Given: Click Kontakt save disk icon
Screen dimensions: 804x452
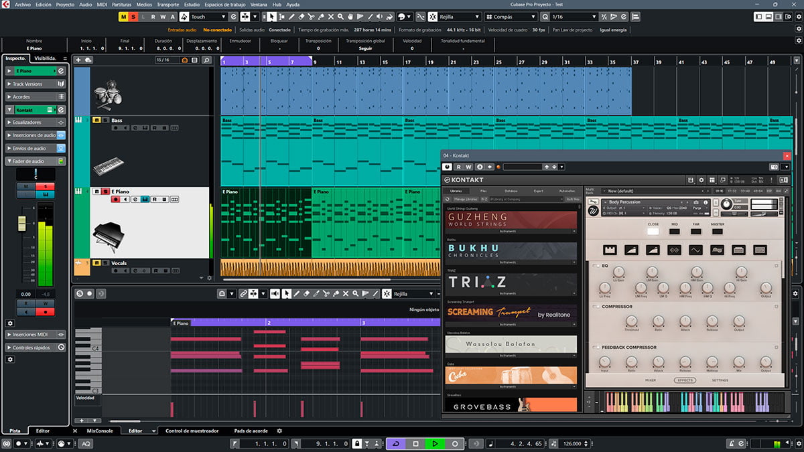Looking at the screenshot, I should (690, 180).
